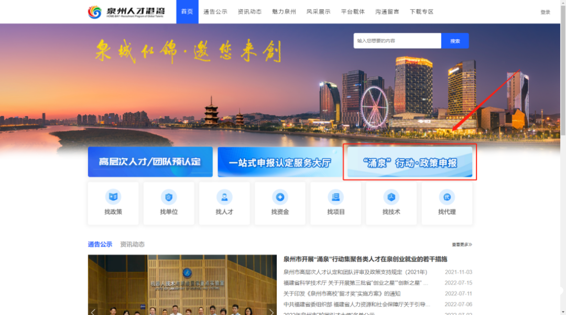Viewport: 566px width, 315px height.
Task: Show next slide in news photo carousel
Action: (271, 311)
